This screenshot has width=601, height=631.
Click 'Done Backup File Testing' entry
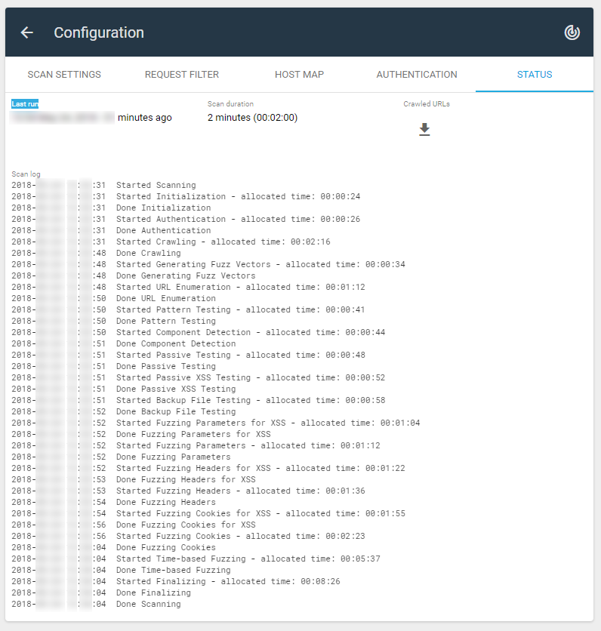coord(176,411)
